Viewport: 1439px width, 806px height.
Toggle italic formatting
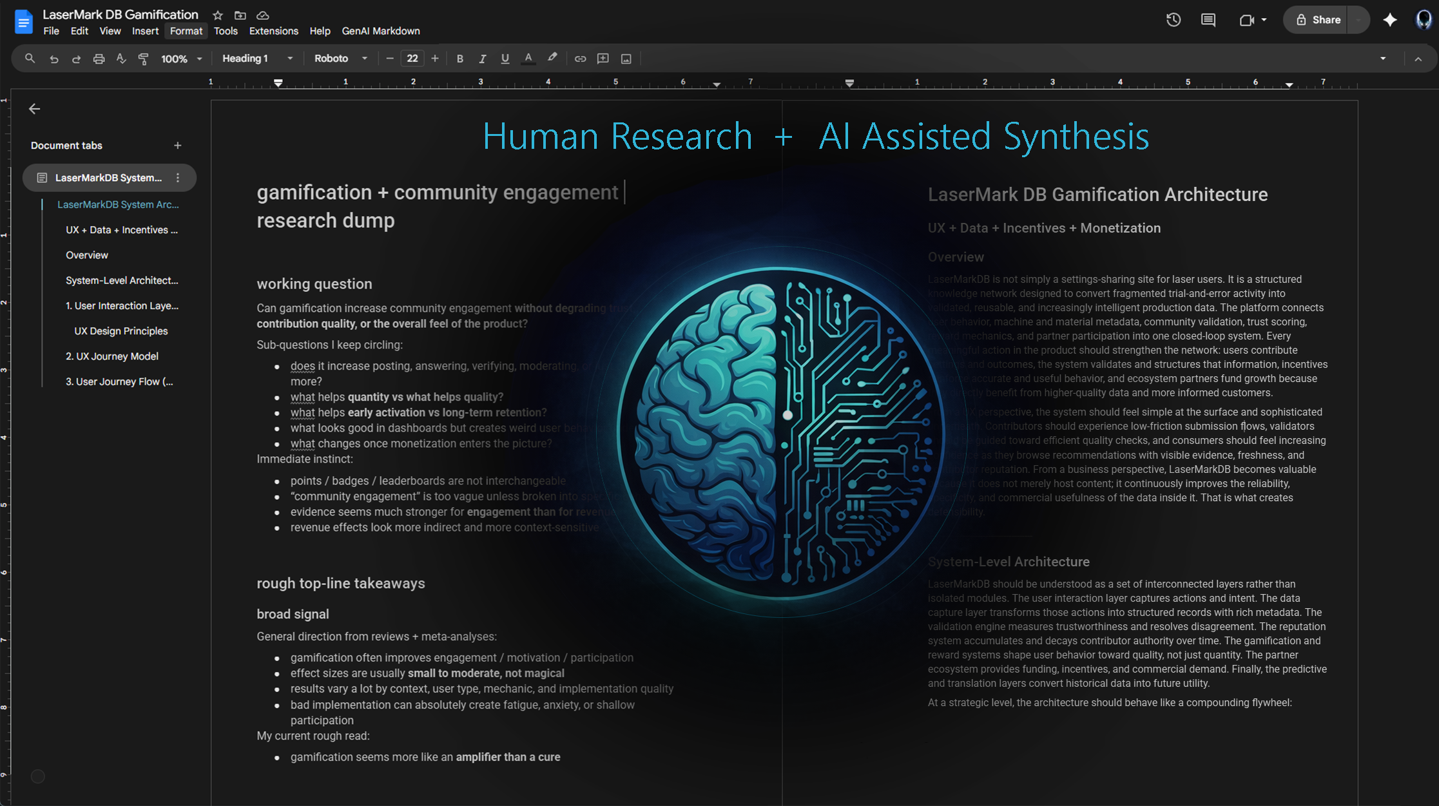pos(482,59)
